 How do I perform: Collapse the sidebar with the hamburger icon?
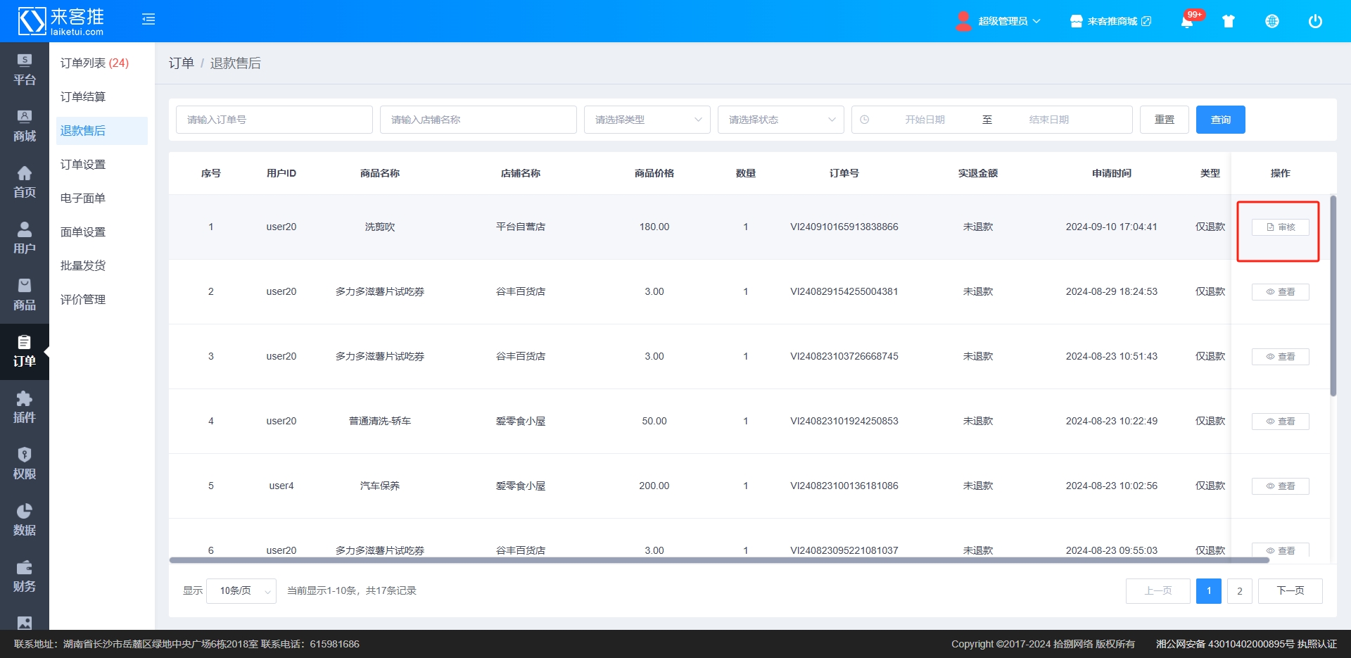pyautogui.click(x=148, y=20)
